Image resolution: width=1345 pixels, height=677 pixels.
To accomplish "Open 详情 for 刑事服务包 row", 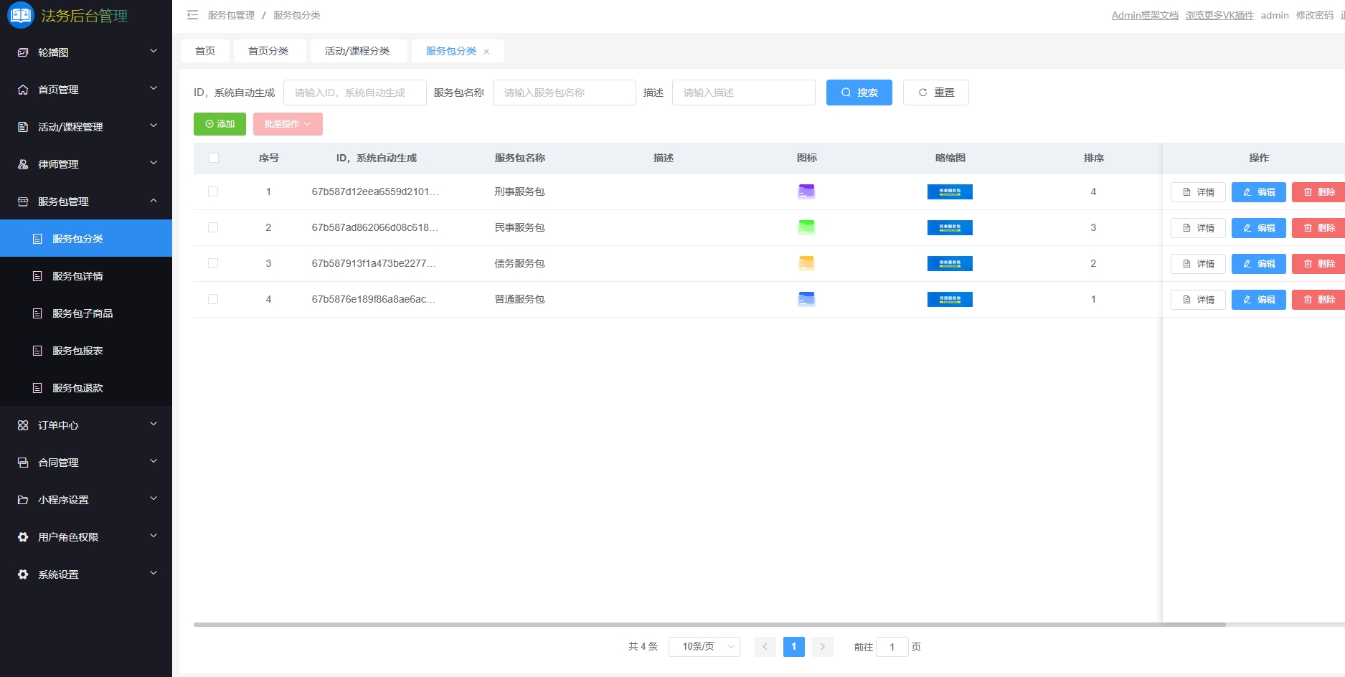I will (x=1198, y=192).
